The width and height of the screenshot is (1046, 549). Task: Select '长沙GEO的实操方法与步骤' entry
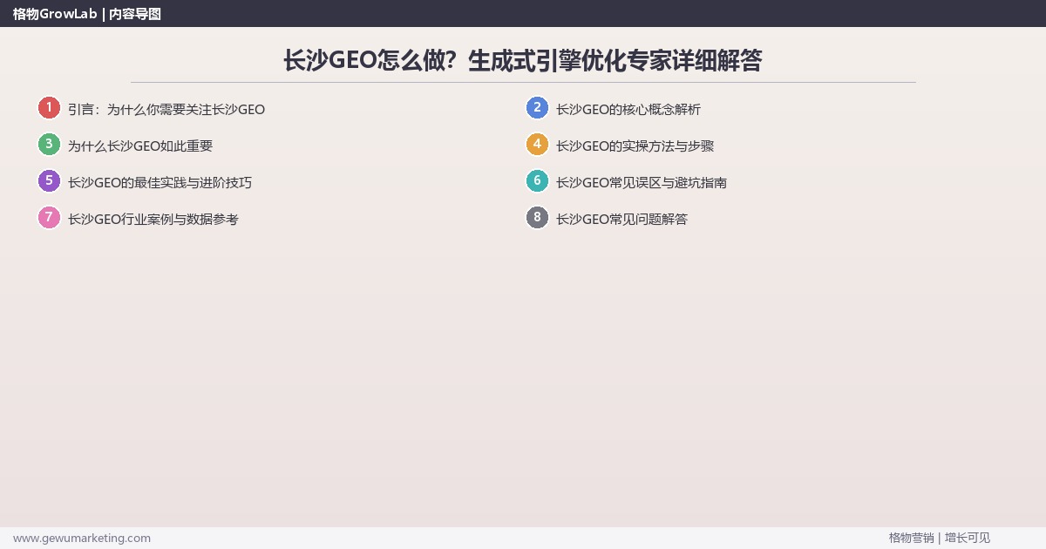tap(635, 146)
